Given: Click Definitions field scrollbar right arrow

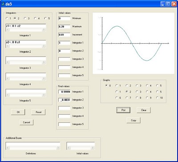Looking at the screenshot, I should pyautogui.click(x=58, y=148).
